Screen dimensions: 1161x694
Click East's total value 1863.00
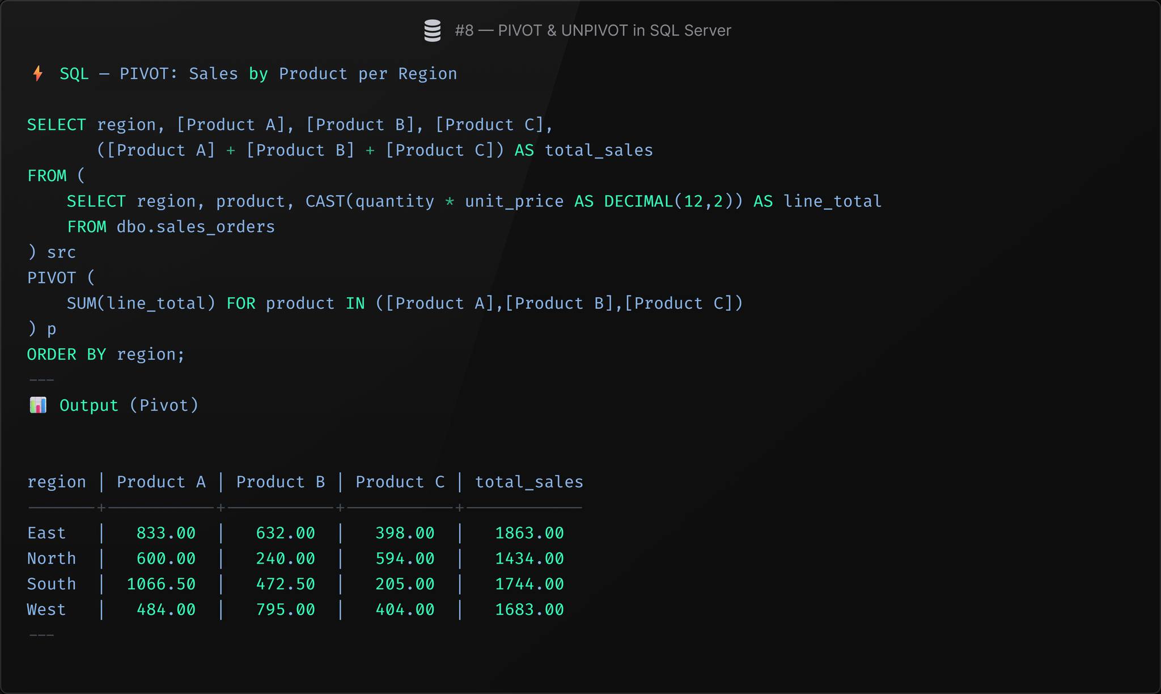[529, 533]
